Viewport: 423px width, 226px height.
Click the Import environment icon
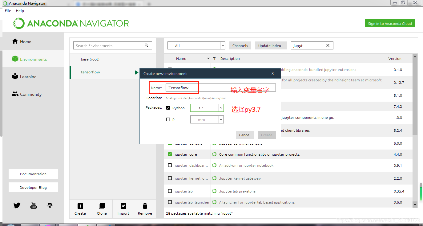(123, 206)
